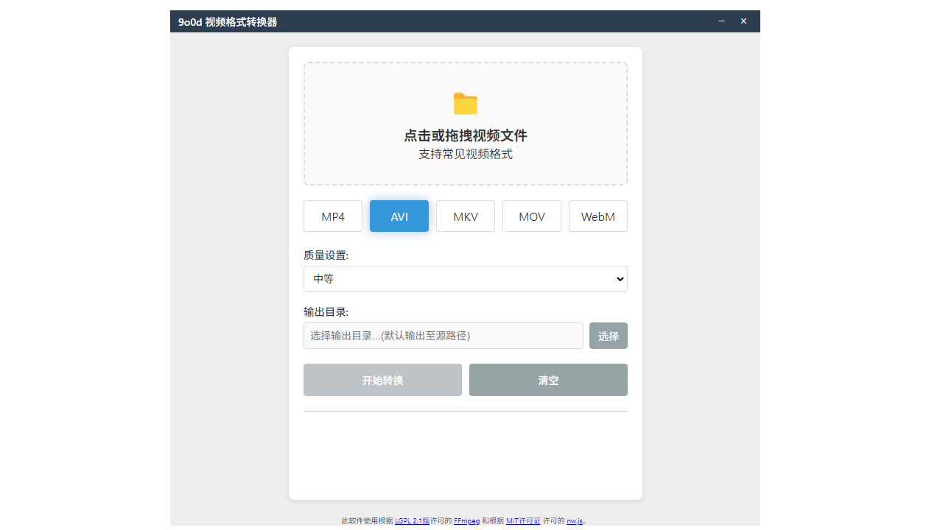Click the 点击或拖拽视频文件 upload area text
Image resolution: width=943 pixels, height=530 pixels.
[x=465, y=135]
